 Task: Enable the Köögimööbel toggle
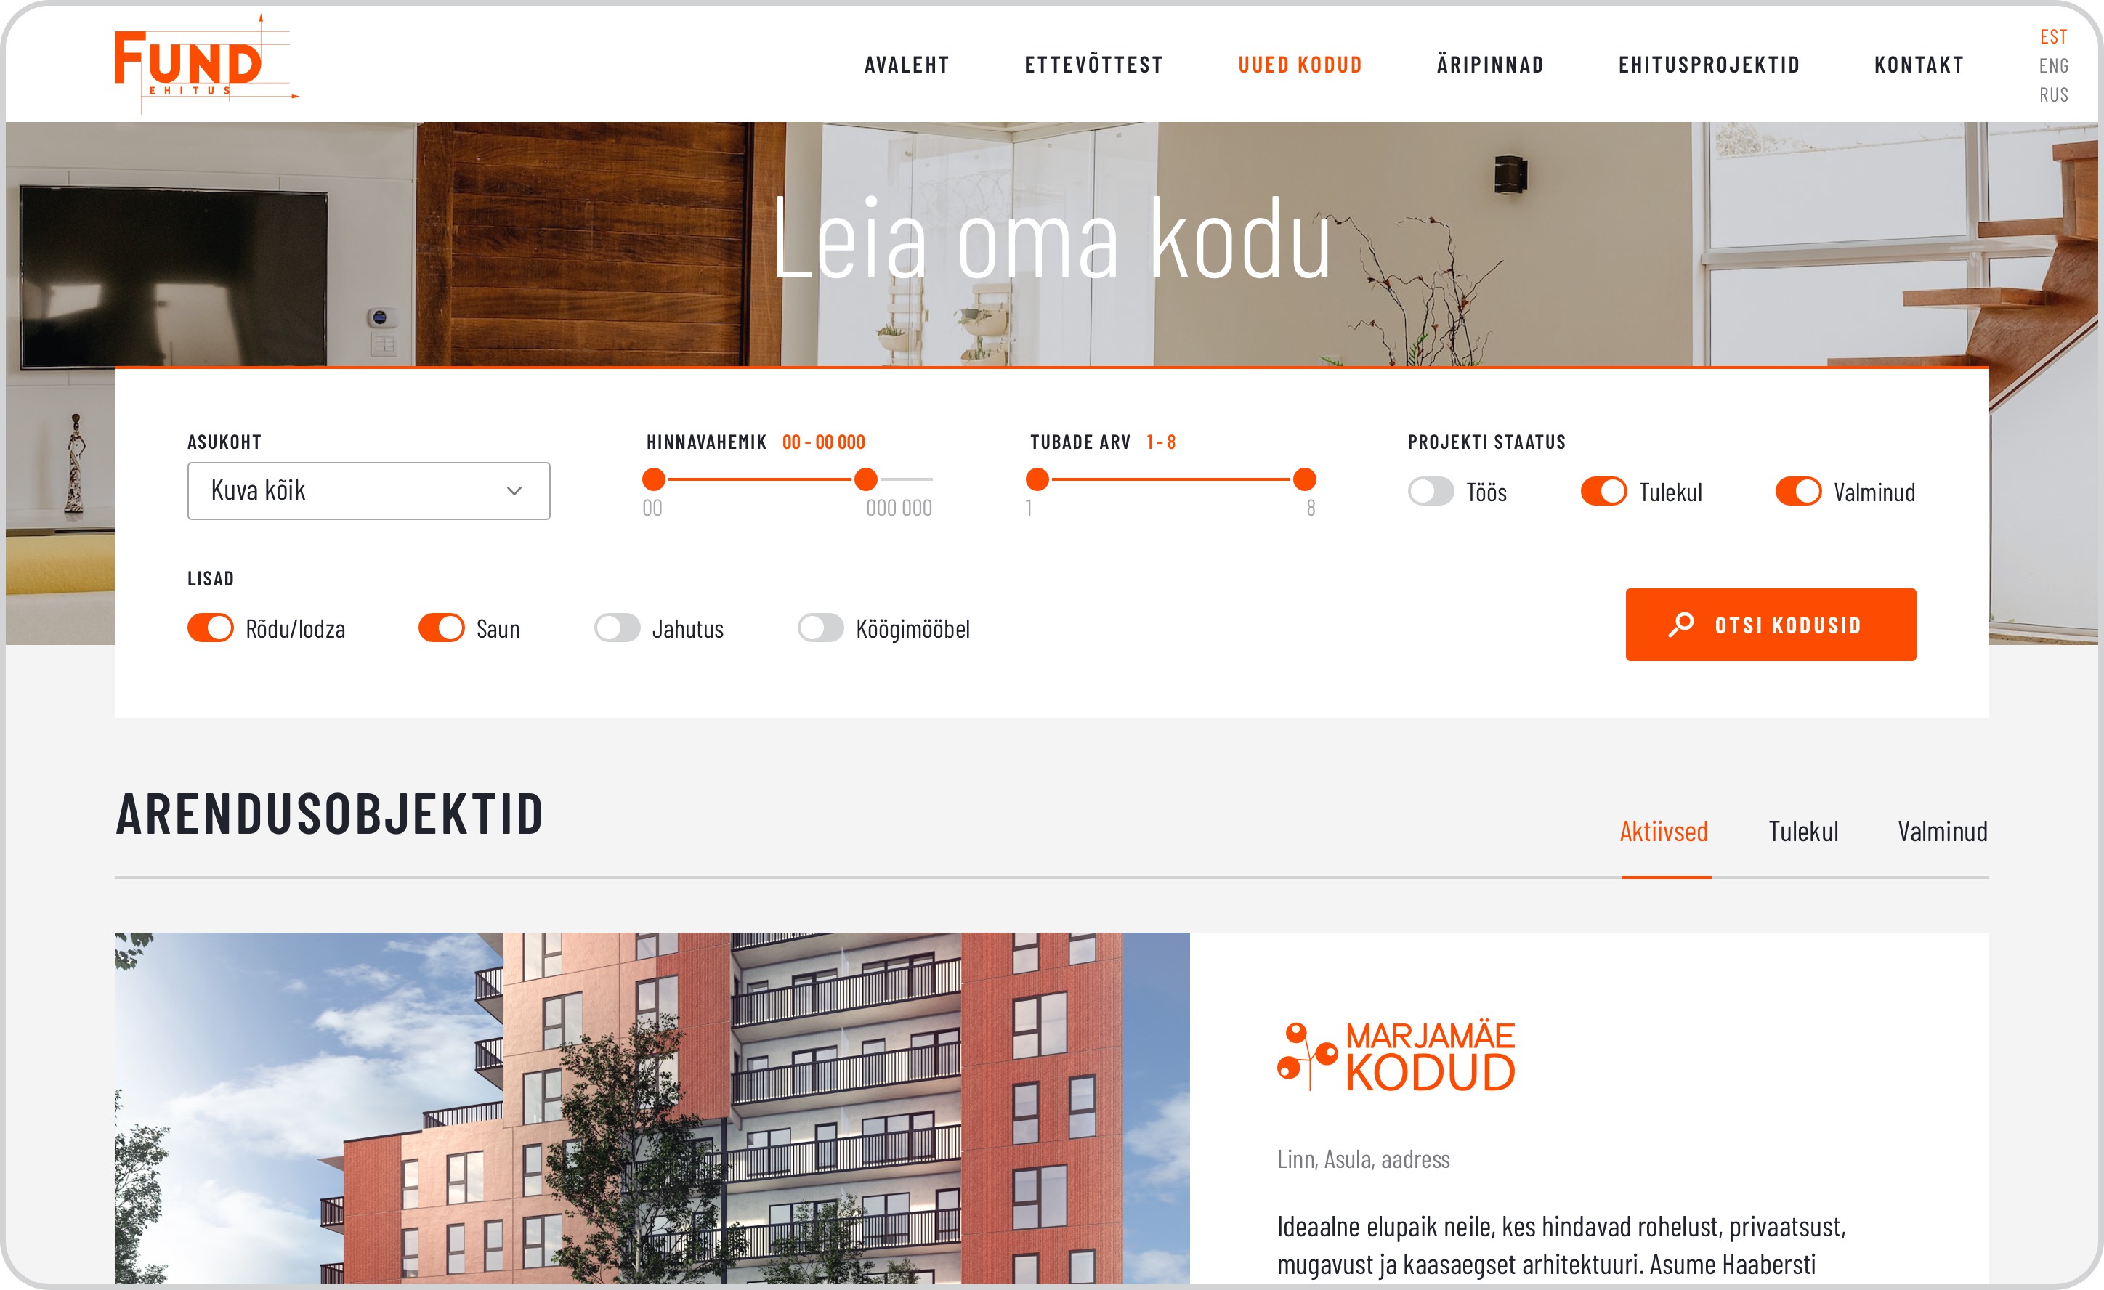(x=820, y=628)
